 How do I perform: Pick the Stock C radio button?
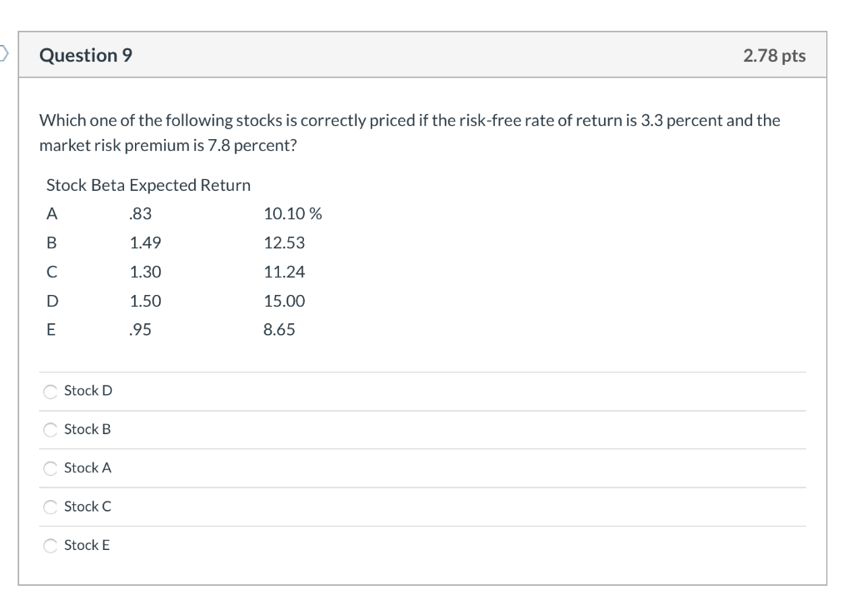[x=51, y=507]
